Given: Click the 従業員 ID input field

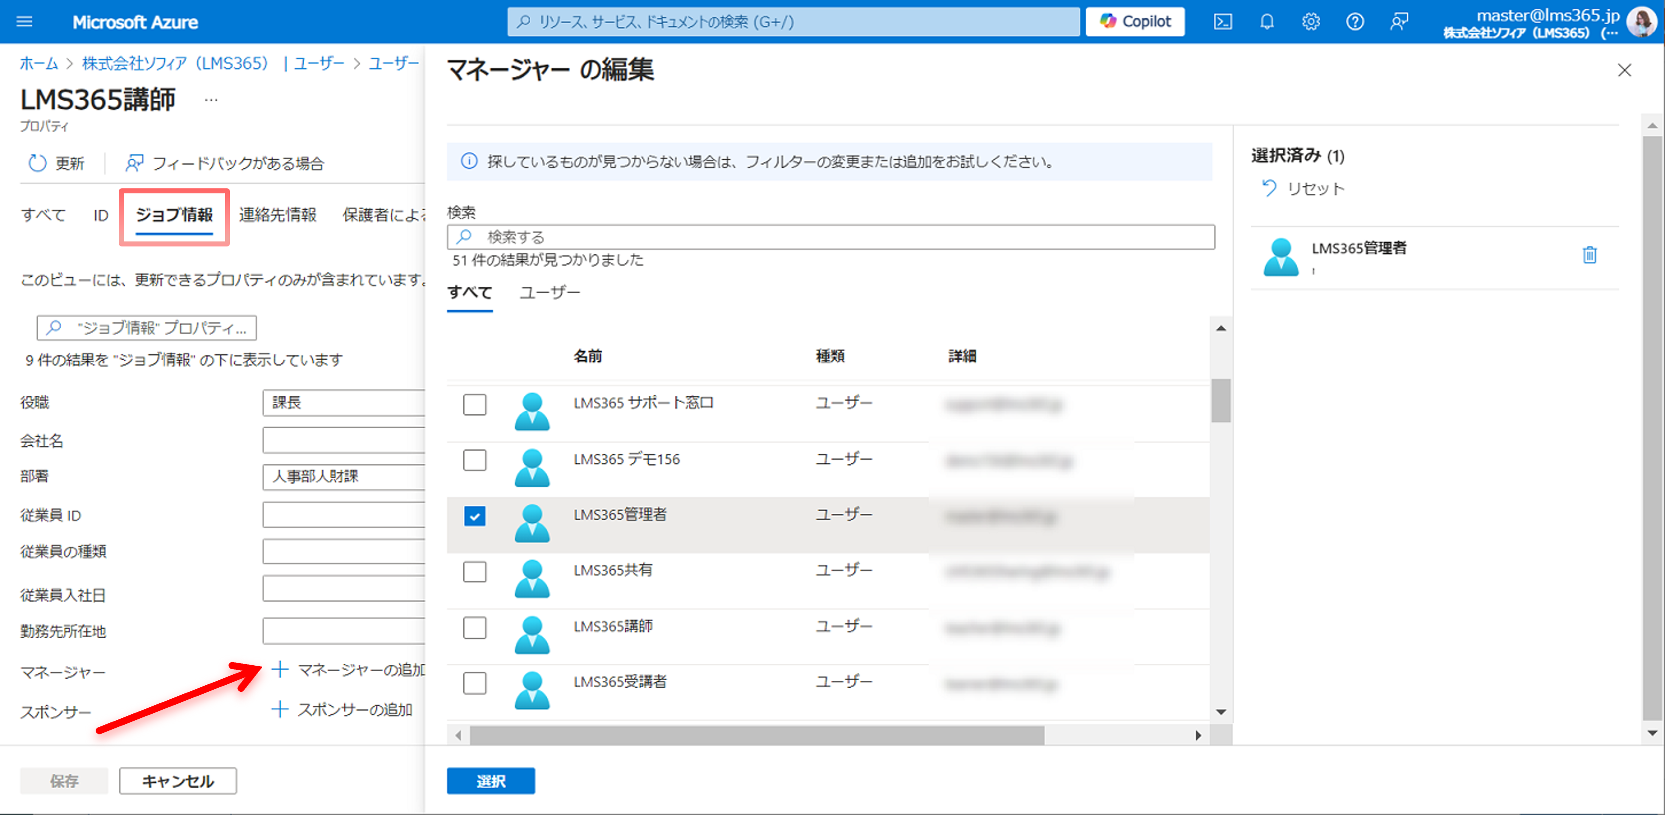Looking at the screenshot, I should click(344, 515).
